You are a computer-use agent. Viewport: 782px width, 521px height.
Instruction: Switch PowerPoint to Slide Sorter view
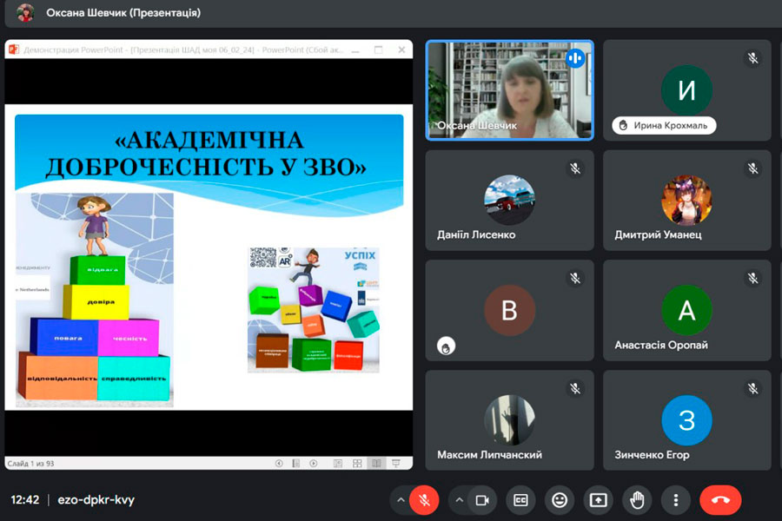point(357,464)
